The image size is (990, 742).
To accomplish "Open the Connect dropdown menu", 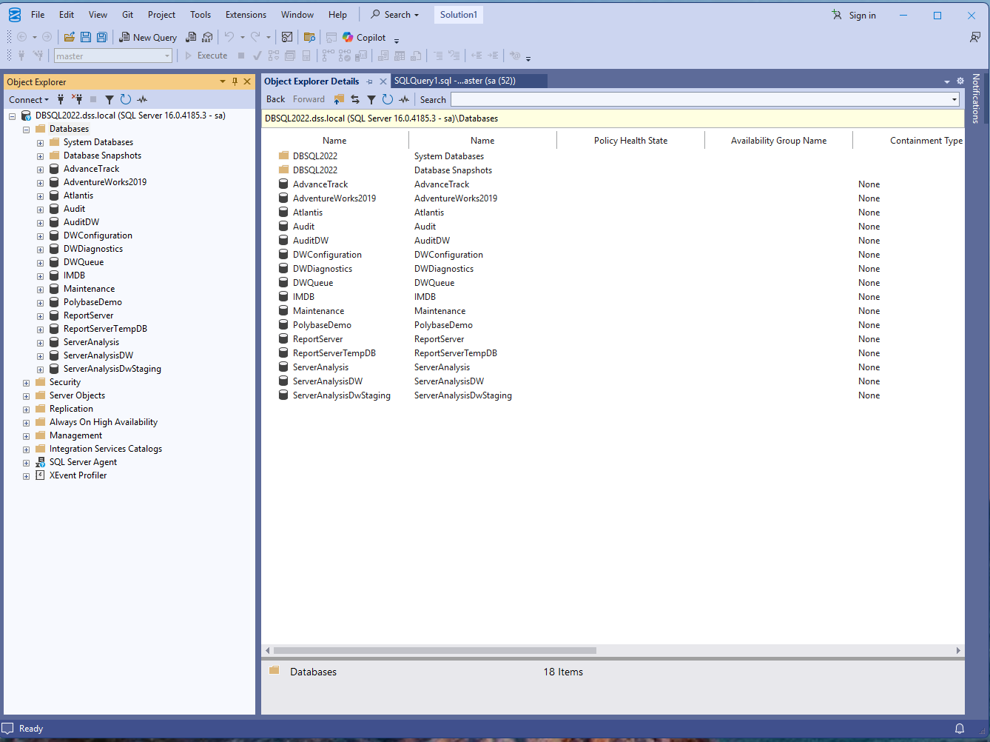I will pyautogui.click(x=29, y=98).
